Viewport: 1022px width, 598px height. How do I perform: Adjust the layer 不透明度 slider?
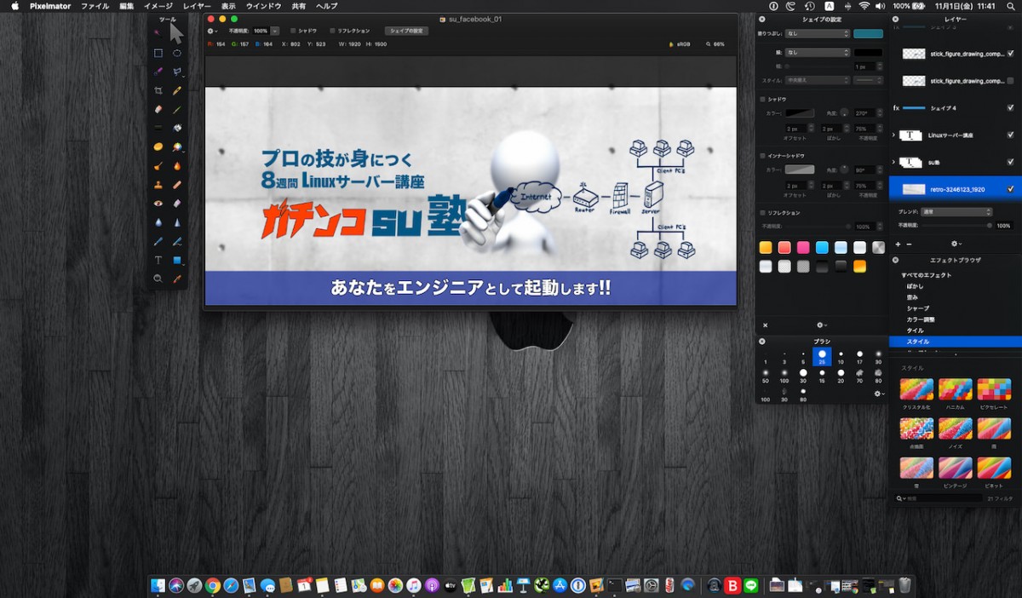pyautogui.click(x=956, y=226)
